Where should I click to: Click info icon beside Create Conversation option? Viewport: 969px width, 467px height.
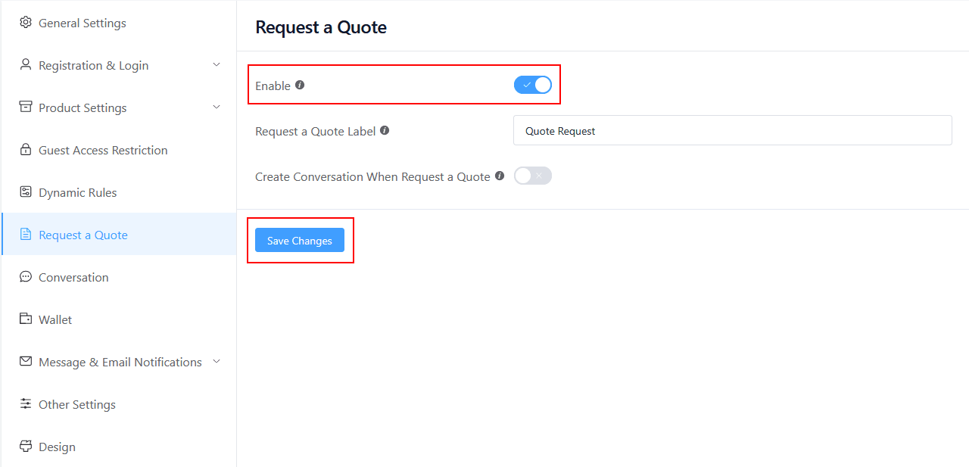point(500,176)
